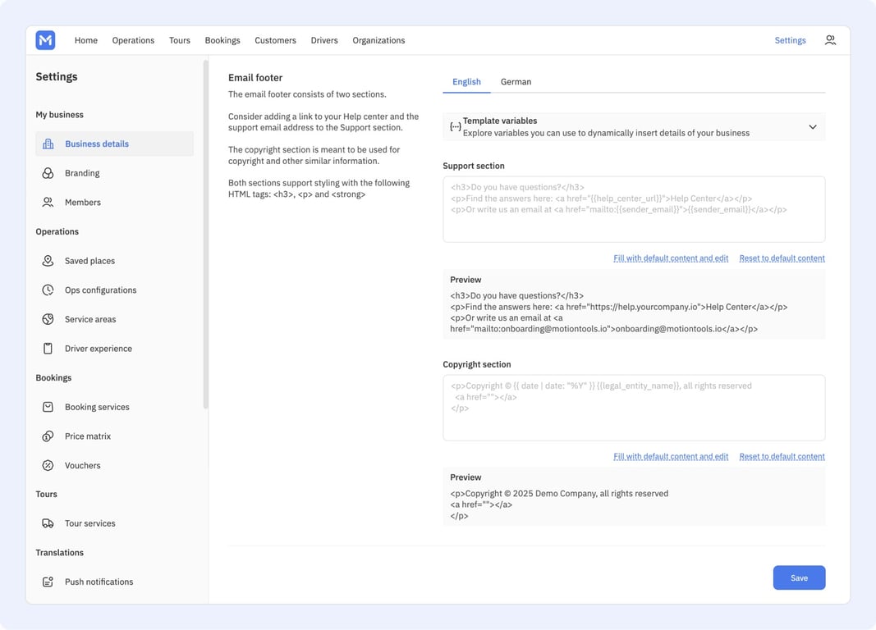Open the Bookings navigation item
This screenshot has width=876, height=630.
point(222,40)
